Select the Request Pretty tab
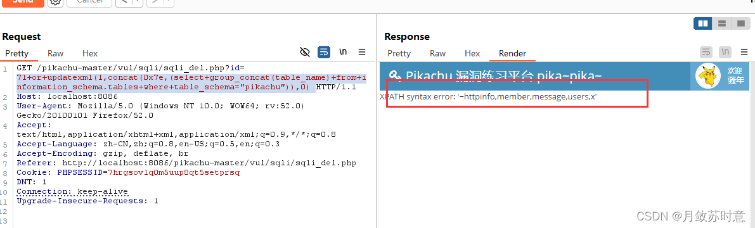 (17, 53)
